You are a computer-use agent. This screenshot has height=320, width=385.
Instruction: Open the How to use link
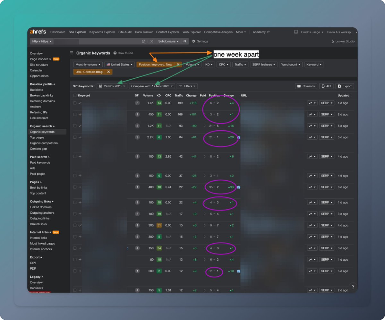(123, 53)
